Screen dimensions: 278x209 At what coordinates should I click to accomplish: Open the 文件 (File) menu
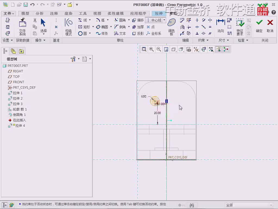pos(8,13)
